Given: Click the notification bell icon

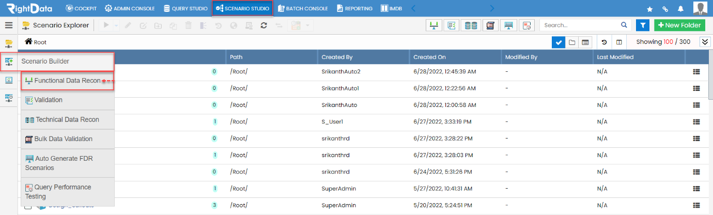Looking at the screenshot, I should pos(680,9).
